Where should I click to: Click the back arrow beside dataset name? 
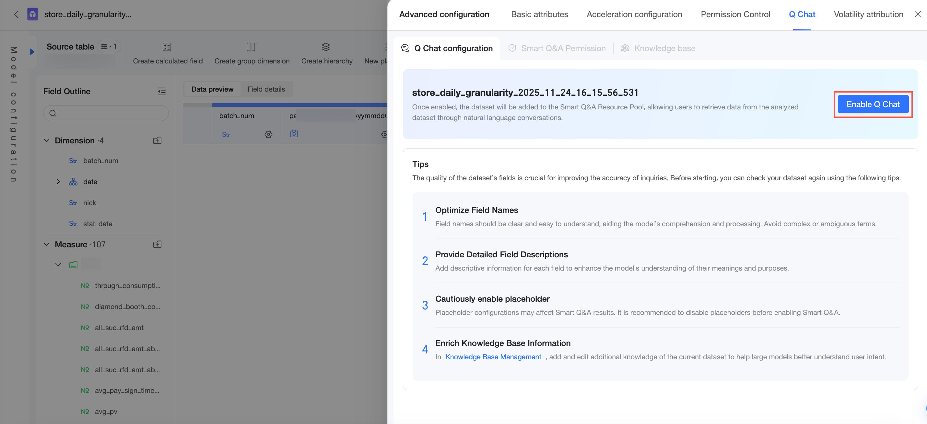[x=16, y=14]
